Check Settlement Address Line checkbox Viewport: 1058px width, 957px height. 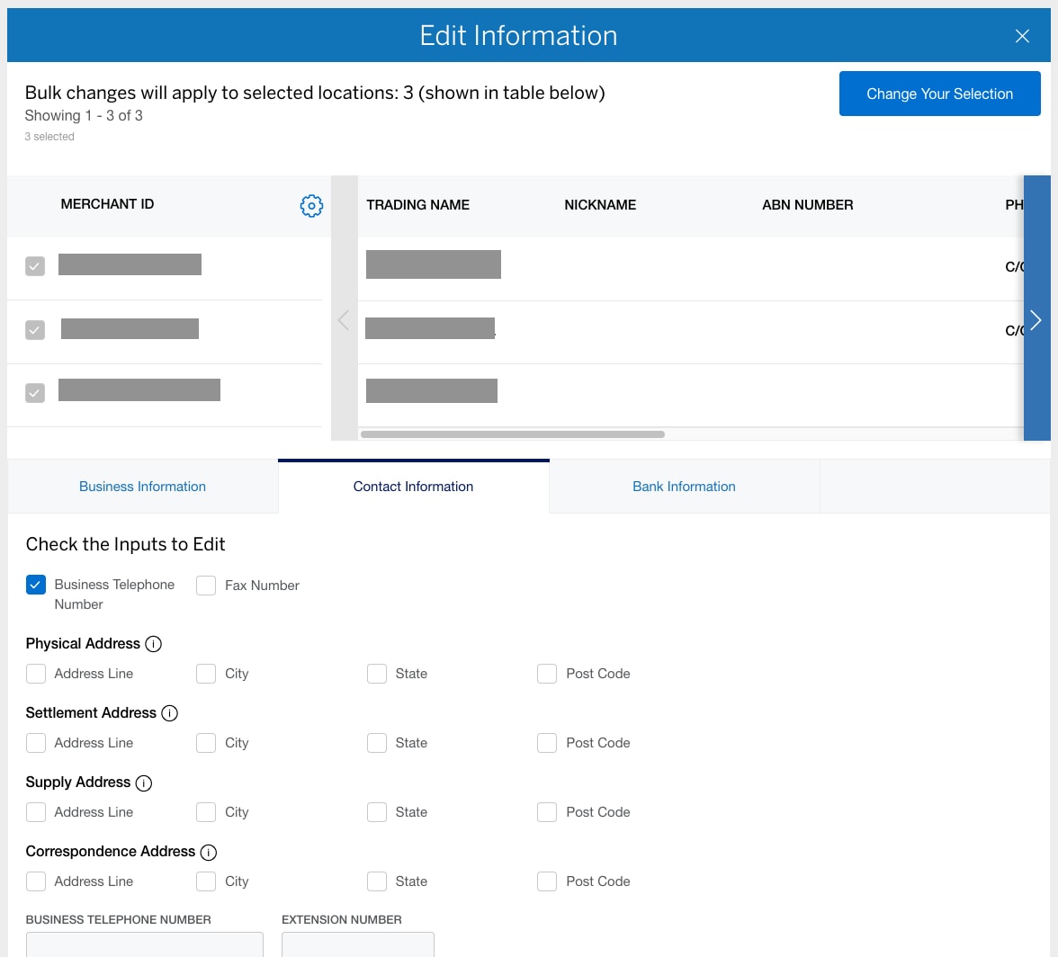pos(36,743)
